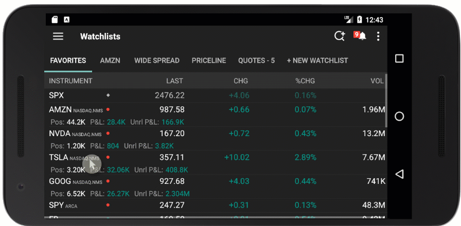Click SPY last price 247.27
461x226 pixels.
point(172,205)
